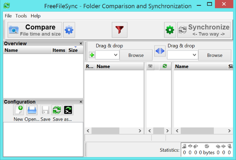236x160 pixels.
Task: Click the Statistics label
Action: (x=170, y=150)
